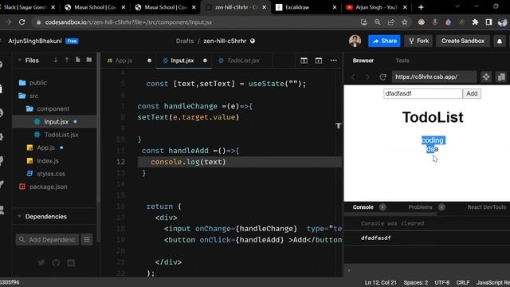Click the 'coding' todo item
This screenshot has height=287, width=510.
[432, 140]
